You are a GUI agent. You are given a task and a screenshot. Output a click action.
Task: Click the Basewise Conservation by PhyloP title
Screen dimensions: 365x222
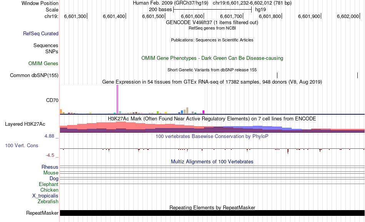click(212, 136)
